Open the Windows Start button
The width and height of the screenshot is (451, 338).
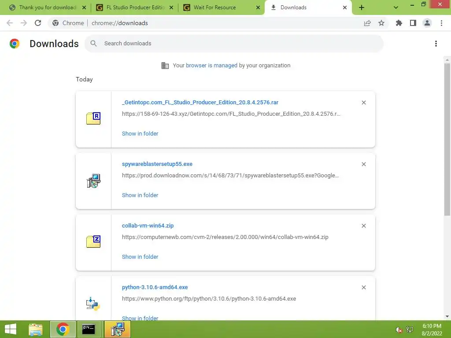point(11,329)
